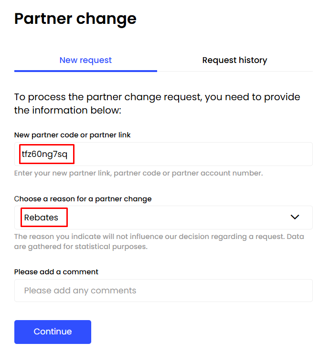This screenshot has height=353, width=330.
Task: Switch to the Request history tab
Action: 234,60
